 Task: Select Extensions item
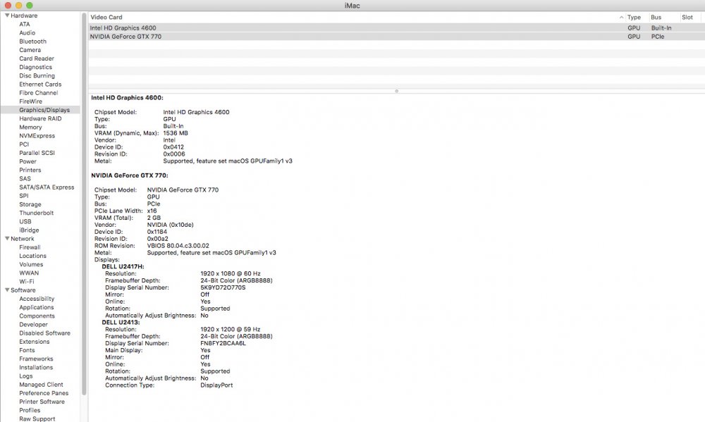pos(34,342)
